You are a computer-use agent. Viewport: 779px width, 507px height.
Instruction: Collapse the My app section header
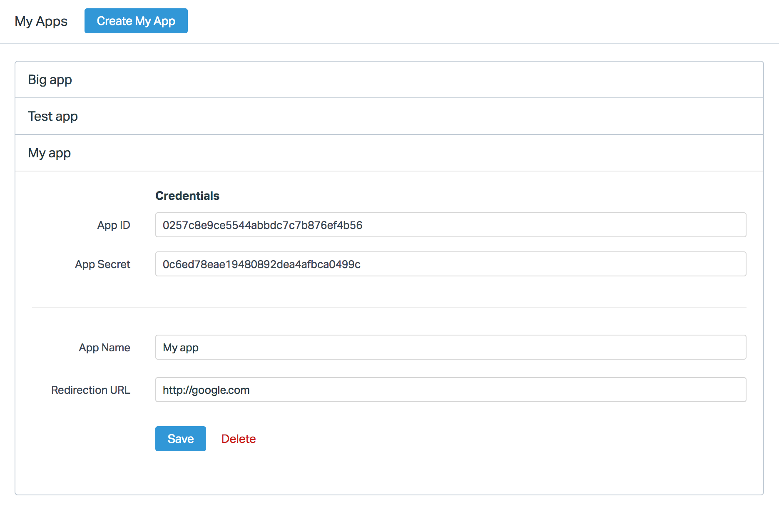click(x=50, y=153)
